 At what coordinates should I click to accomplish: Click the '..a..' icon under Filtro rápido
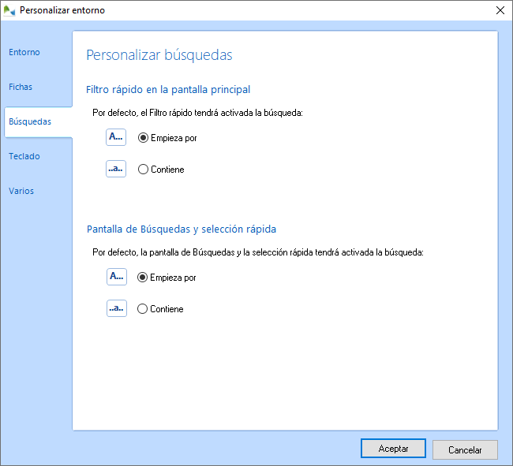(116, 169)
